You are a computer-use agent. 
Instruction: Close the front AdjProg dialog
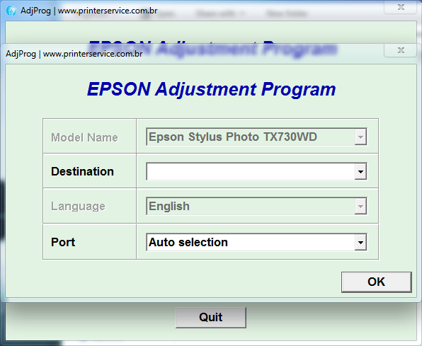tap(401, 50)
